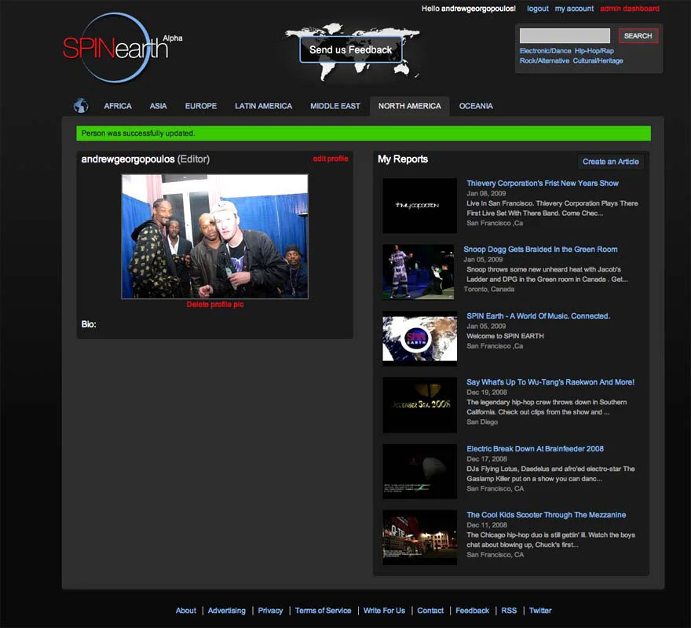The height and width of the screenshot is (628, 691).
Task: Click the SPIN Earth globe thumbnail
Action: point(419,338)
